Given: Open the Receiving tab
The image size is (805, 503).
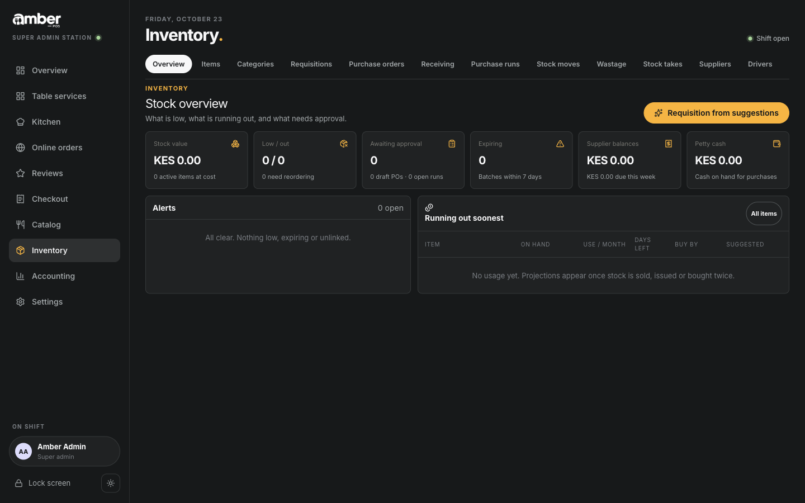Looking at the screenshot, I should [x=438, y=64].
